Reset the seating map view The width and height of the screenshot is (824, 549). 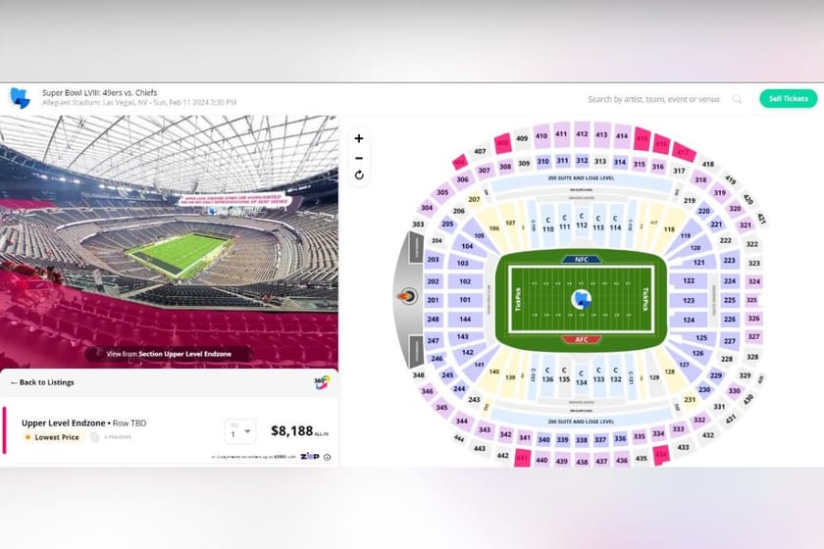click(x=359, y=175)
